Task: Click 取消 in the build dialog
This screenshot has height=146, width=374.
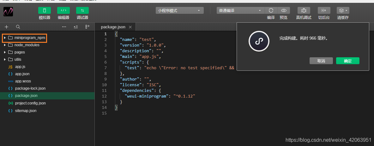Action: pyautogui.click(x=321, y=61)
